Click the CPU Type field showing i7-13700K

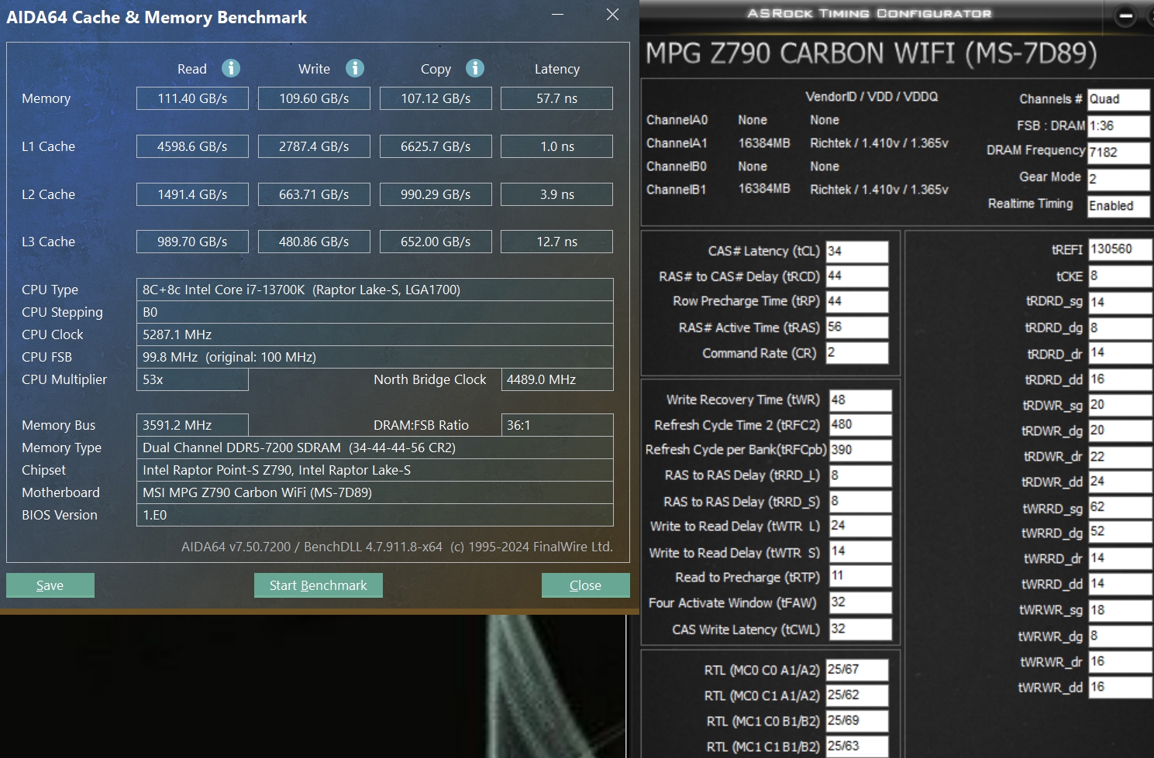tap(375, 290)
